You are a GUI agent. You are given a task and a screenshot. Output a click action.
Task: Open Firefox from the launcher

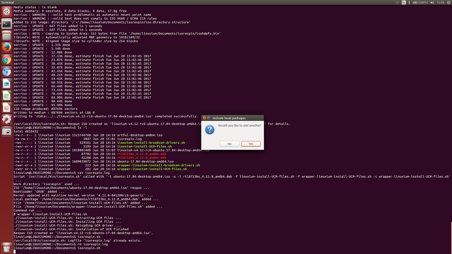tap(6, 48)
